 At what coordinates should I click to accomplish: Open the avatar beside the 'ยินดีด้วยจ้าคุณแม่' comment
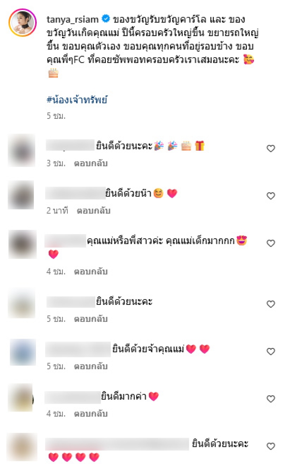pos(23,352)
